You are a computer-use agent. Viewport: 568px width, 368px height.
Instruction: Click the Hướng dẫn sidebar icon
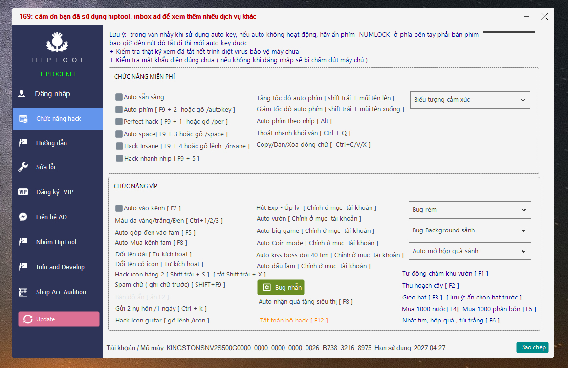pyautogui.click(x=23, y=143)
